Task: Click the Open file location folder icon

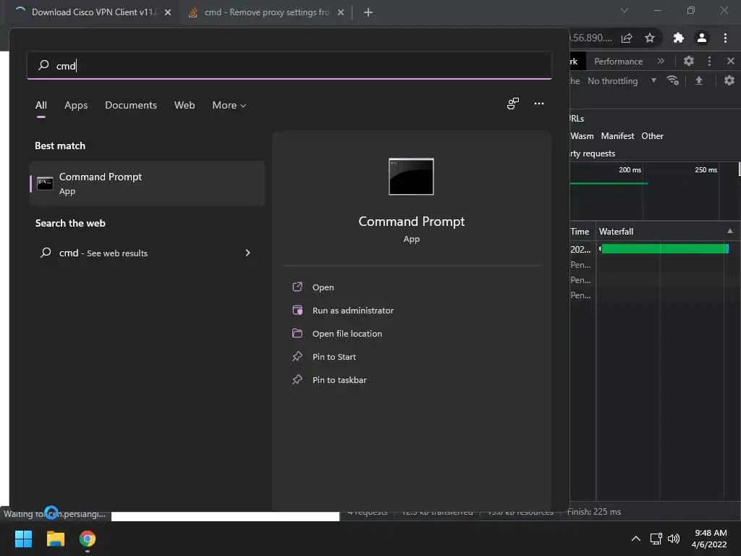Action: coord(297,333)
